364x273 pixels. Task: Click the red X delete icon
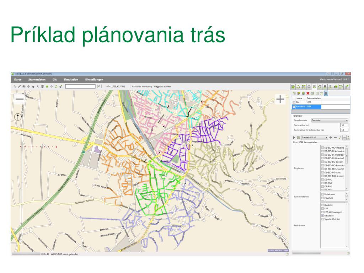(308, 93)
